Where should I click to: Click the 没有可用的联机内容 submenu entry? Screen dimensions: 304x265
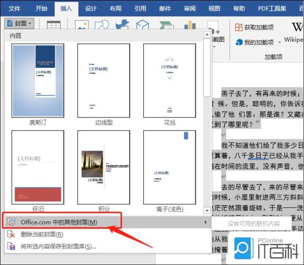coord(254,224)
